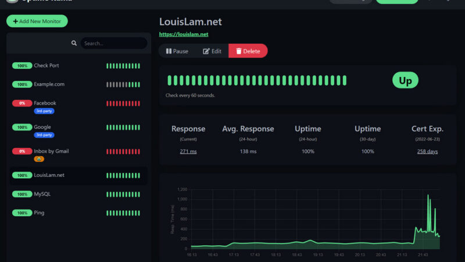Delete the monitor with the trash button
This screenshot has width=465, height=262.
(248, 51)
